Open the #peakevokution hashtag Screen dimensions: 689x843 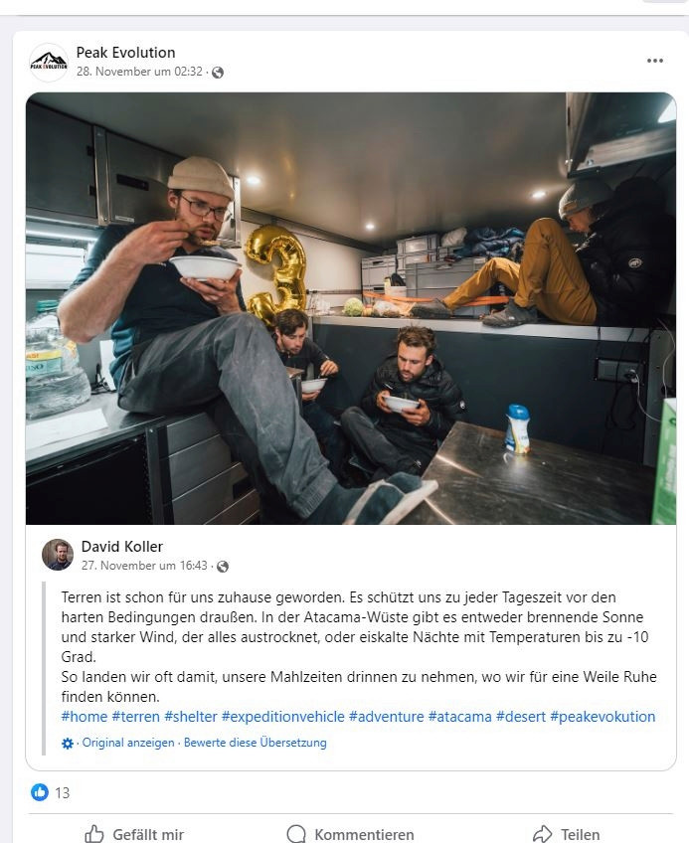(x=603, y=717)
